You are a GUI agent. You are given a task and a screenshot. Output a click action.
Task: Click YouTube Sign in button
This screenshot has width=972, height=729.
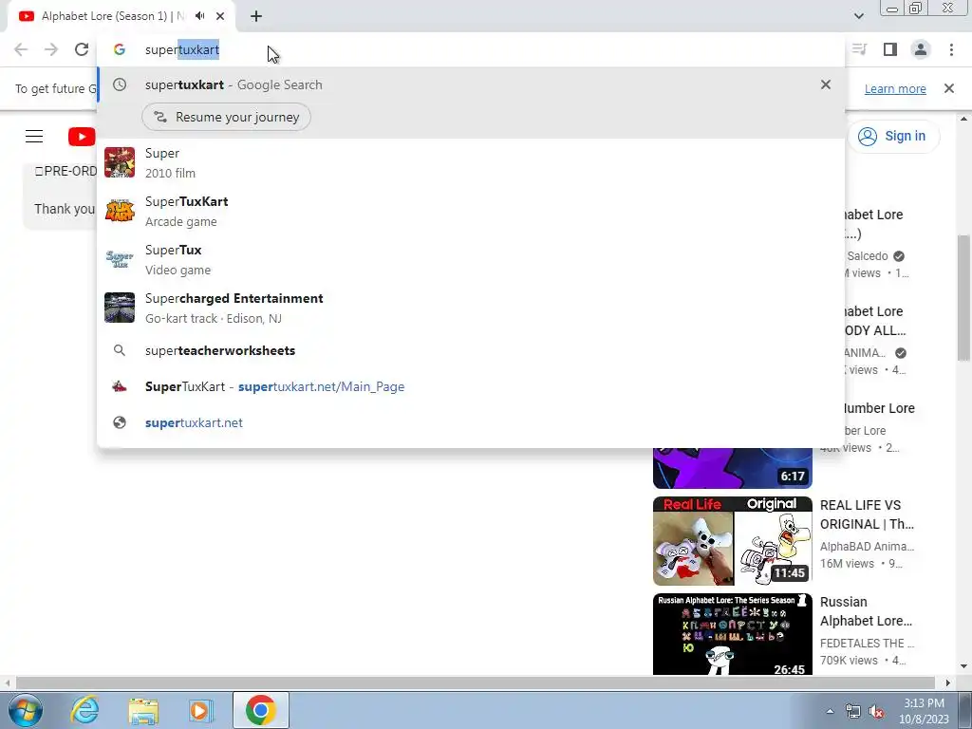click(893, 137)
